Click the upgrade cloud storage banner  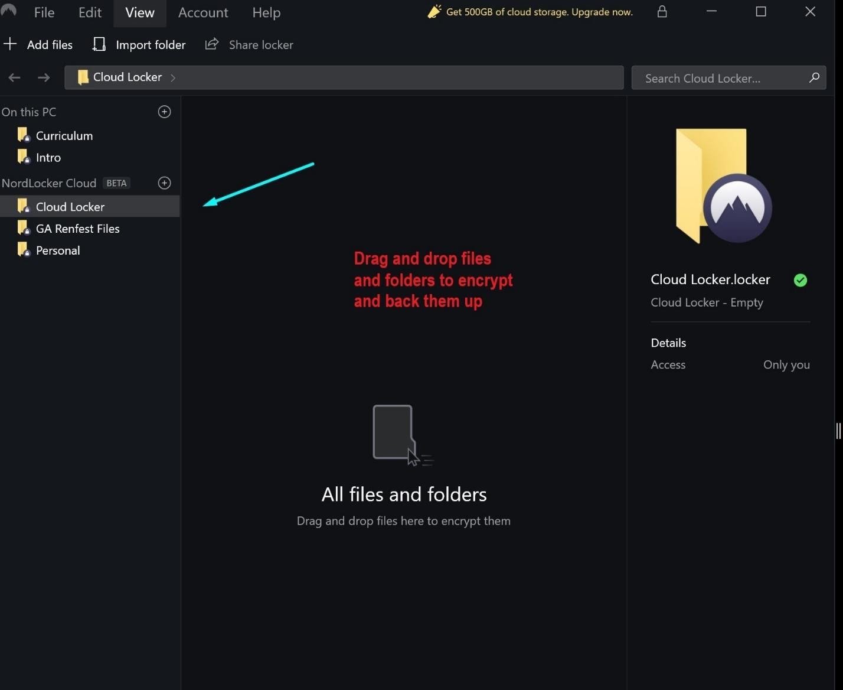point(530,12)
